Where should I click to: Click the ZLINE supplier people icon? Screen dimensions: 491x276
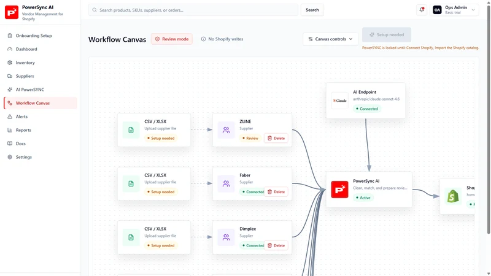pyautogui.click(x=226, y=130)
